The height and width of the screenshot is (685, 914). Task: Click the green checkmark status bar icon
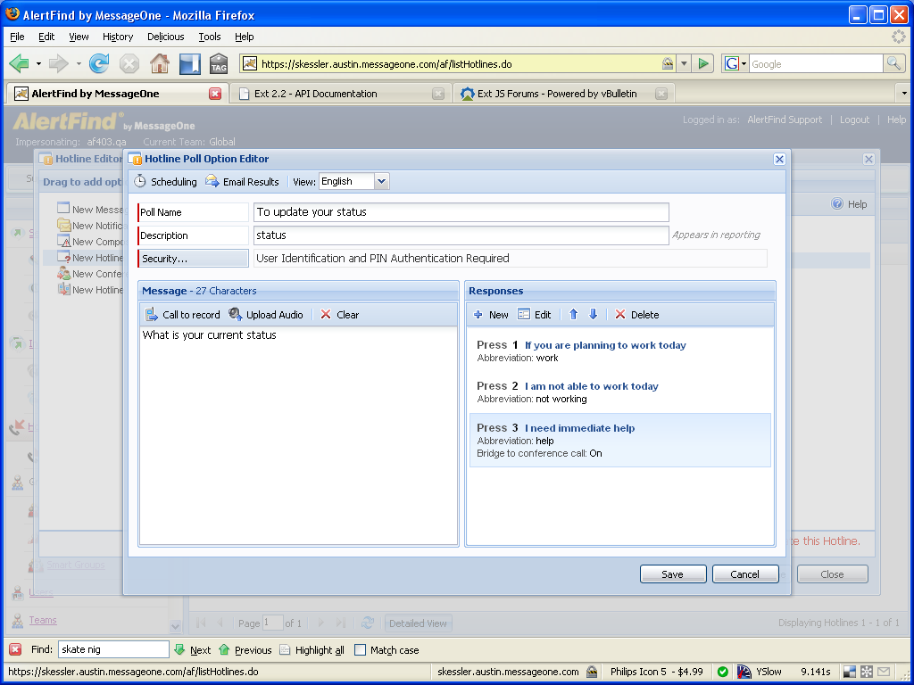point(723,672)
